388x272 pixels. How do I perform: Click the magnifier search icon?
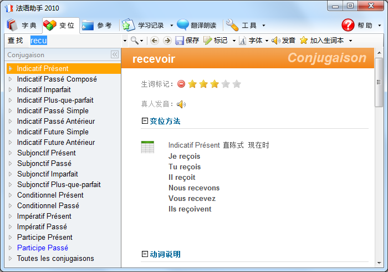pos(134,41)
